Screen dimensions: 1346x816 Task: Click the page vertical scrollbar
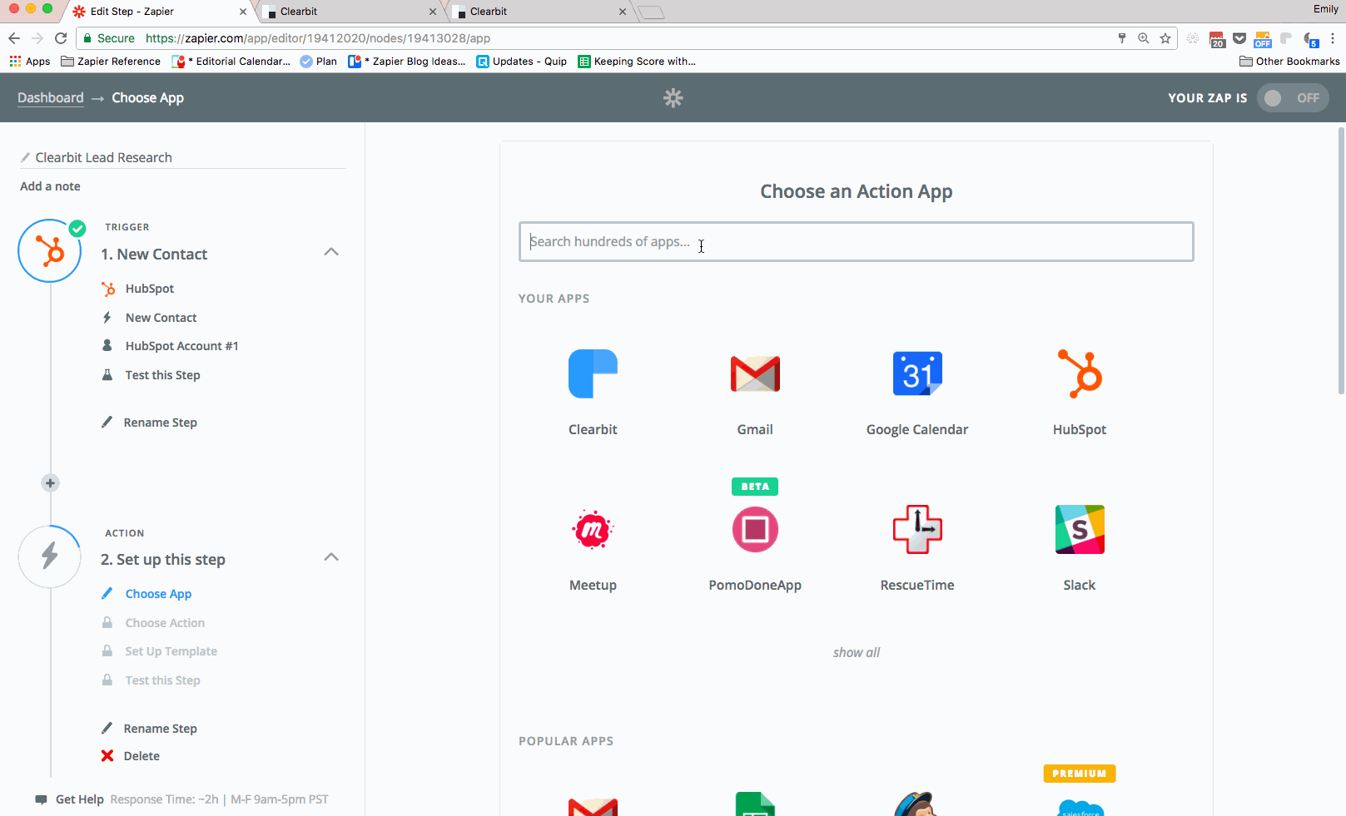[1341, 260]
